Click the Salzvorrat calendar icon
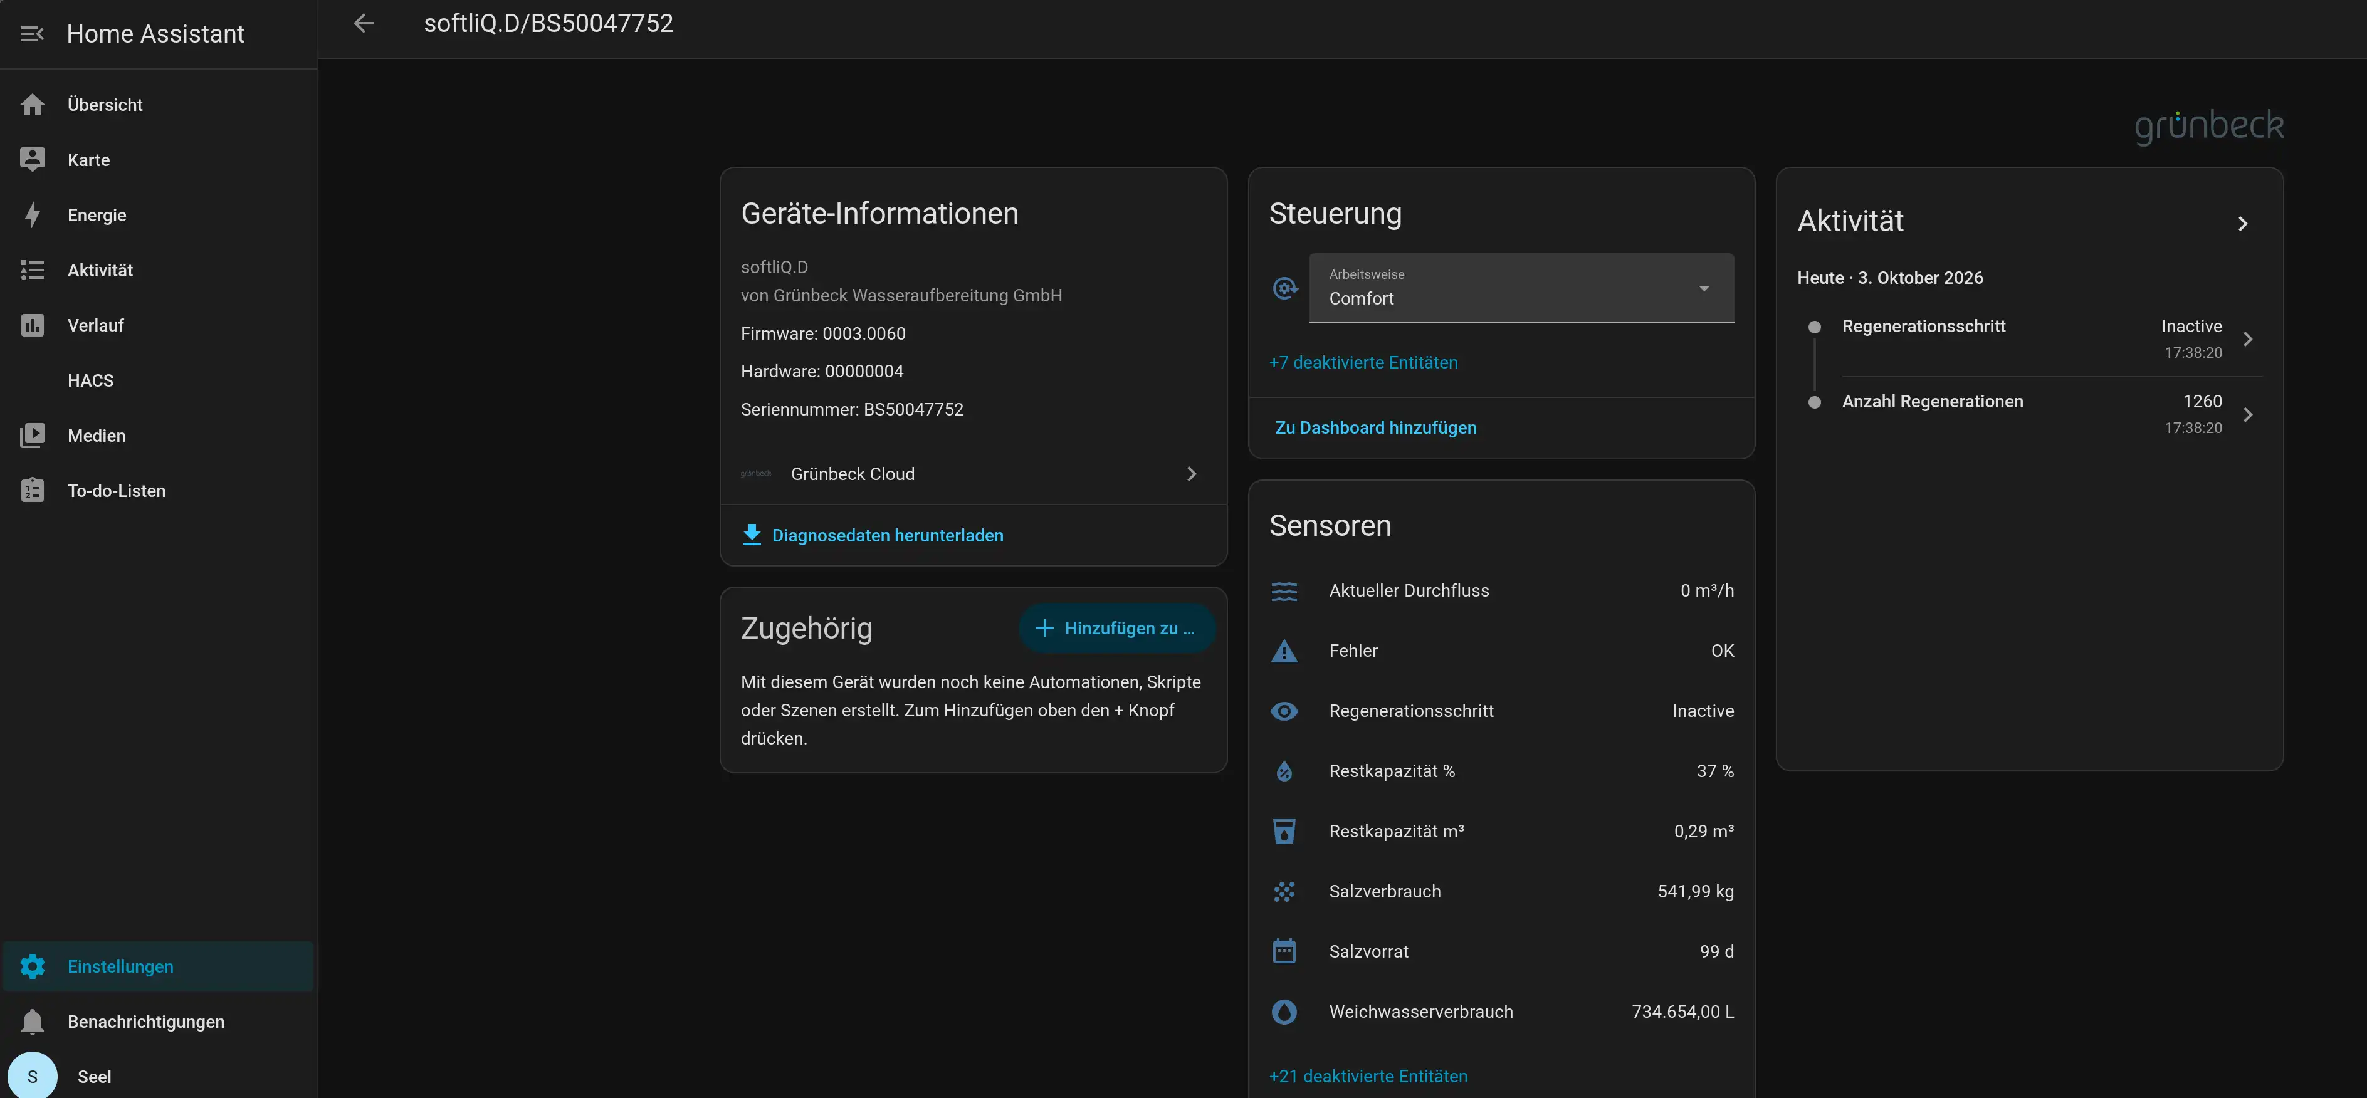This screenshot has width=2367, height=1098. click(1284, 952)
